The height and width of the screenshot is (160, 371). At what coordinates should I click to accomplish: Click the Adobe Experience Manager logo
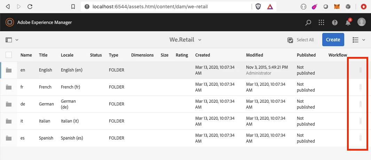point(9,23)
